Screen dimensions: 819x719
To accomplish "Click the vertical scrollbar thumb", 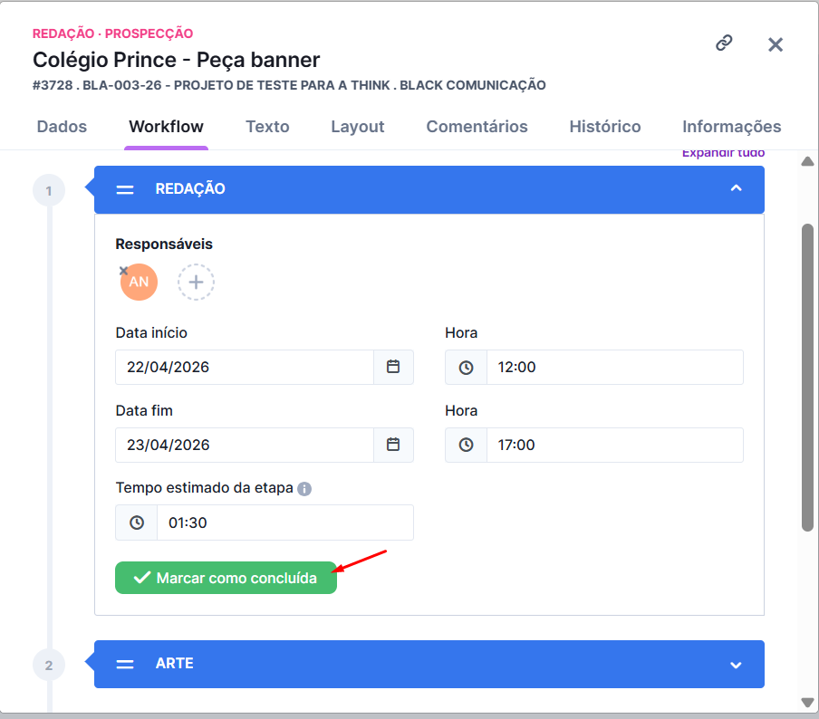I will 807,378.
